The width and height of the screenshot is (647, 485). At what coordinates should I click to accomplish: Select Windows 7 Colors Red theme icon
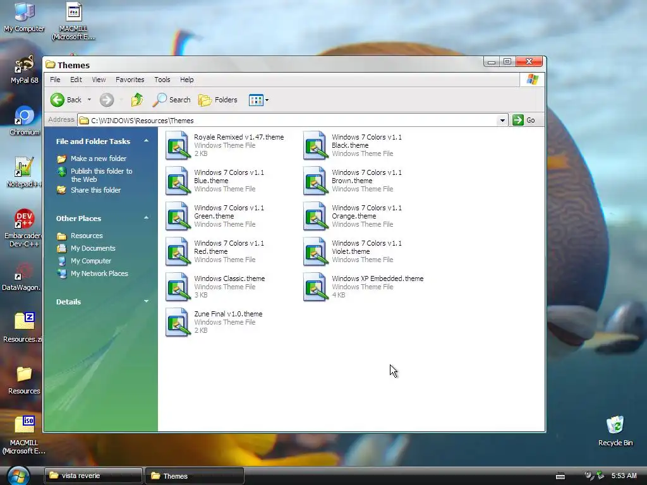click(x=178, y=251)
